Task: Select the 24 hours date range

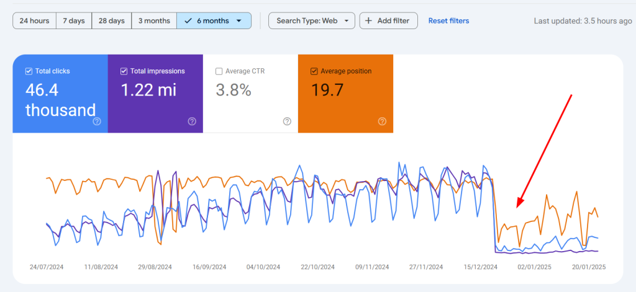Action: (35, 20)
